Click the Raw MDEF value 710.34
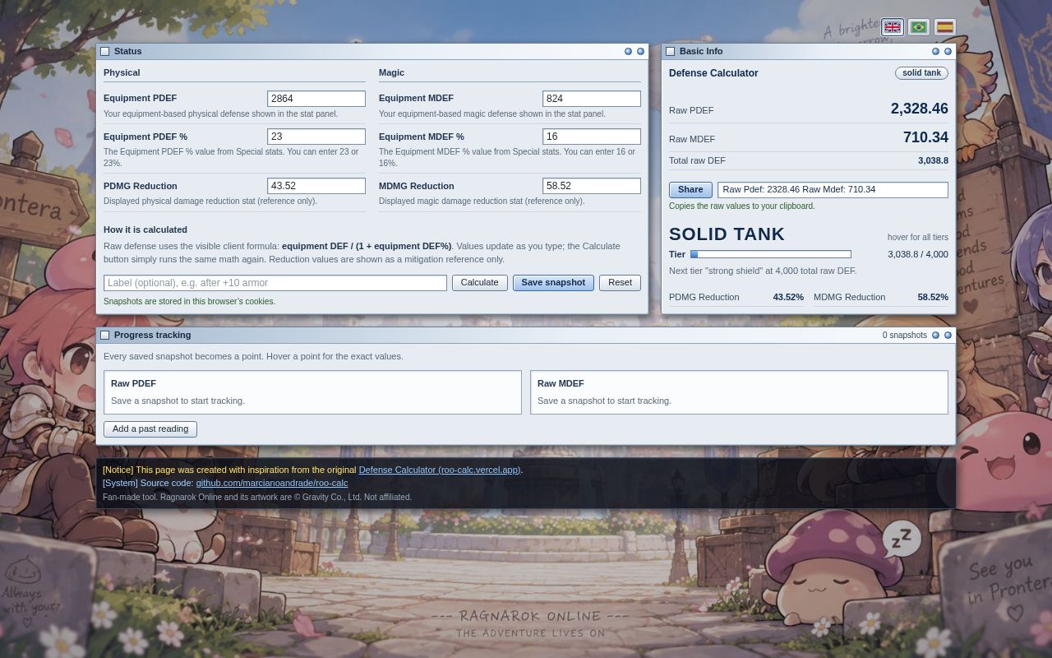1052x658 pixels. [925, 137]
